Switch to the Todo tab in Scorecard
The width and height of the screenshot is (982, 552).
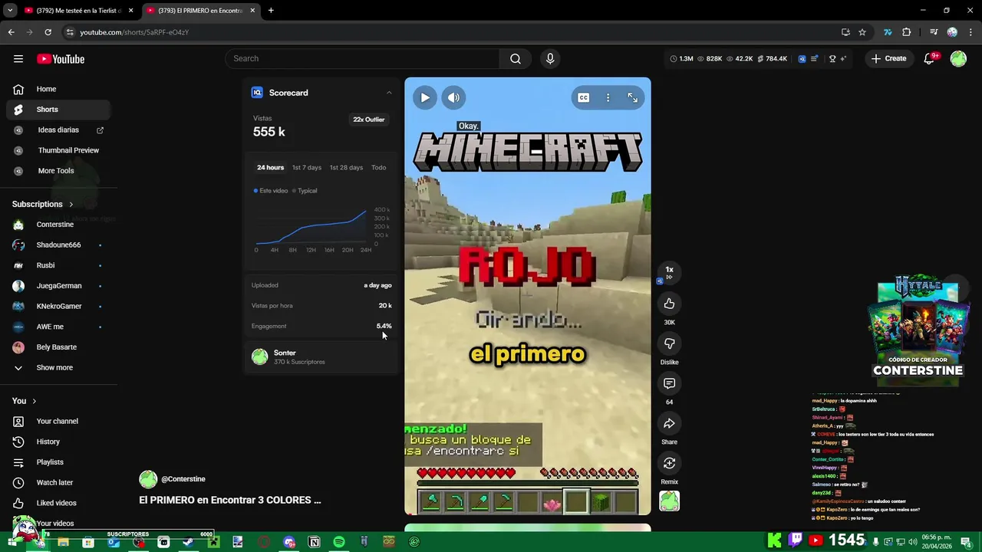click(x=379, y=167)
